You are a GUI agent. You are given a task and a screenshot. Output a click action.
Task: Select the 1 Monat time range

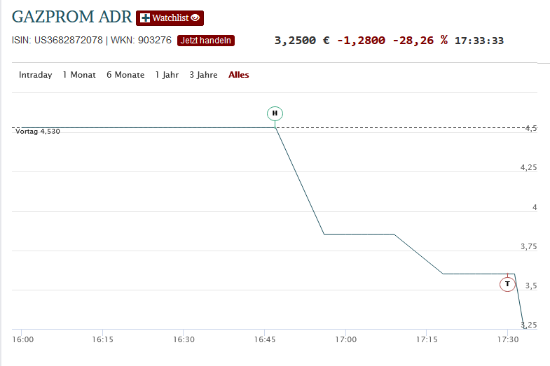(x=79, y=75)
